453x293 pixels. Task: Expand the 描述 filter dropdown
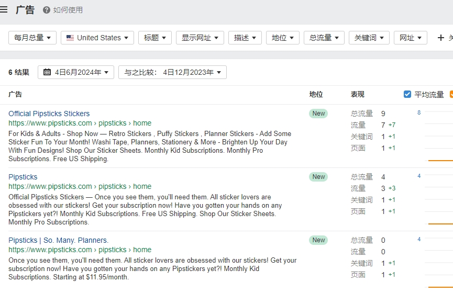point(245,38)
